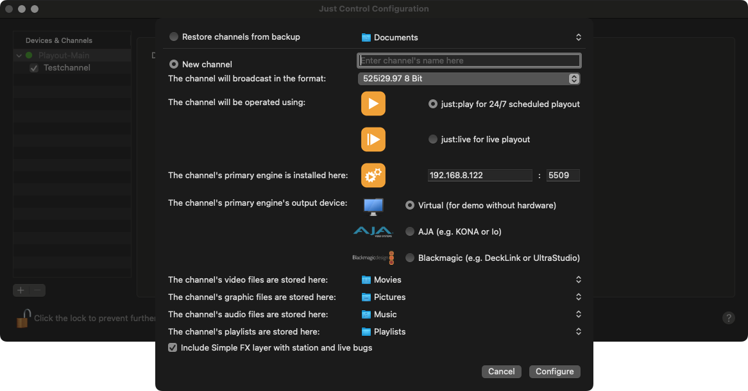Viewport: 748px width, 391px height.
Task: Click the Just Control Configuration window title
Action: (374, 8)
